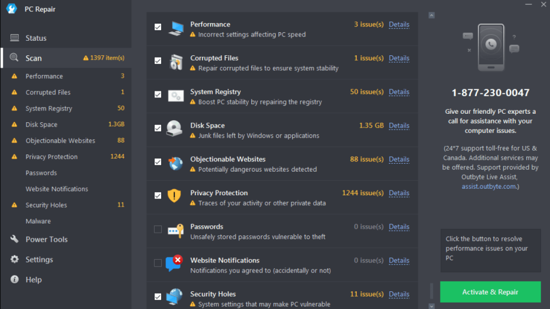Open the assist.outbyte.com link
This screenshot has width=550, height=309.
click(x=488, y=187)
